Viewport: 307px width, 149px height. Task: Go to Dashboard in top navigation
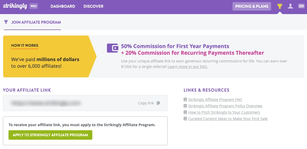(63, 6)
